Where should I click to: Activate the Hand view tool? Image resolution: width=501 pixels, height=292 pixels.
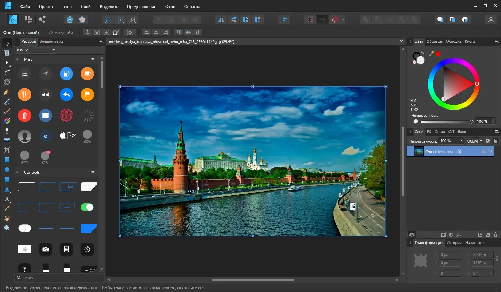(7, 218)
